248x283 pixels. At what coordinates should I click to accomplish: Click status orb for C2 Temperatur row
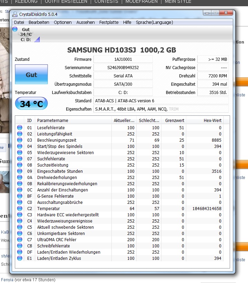20,208
